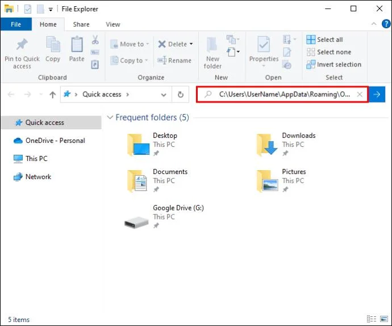Collapse the ribbon with the caret
392x326 pixels.
374,24
